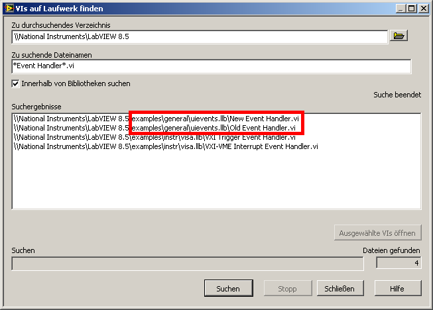Focus the Zu suchende Dateinamen field
Image resolution: width=433 pixels, height=310 pixels.
tap(212, 66)
